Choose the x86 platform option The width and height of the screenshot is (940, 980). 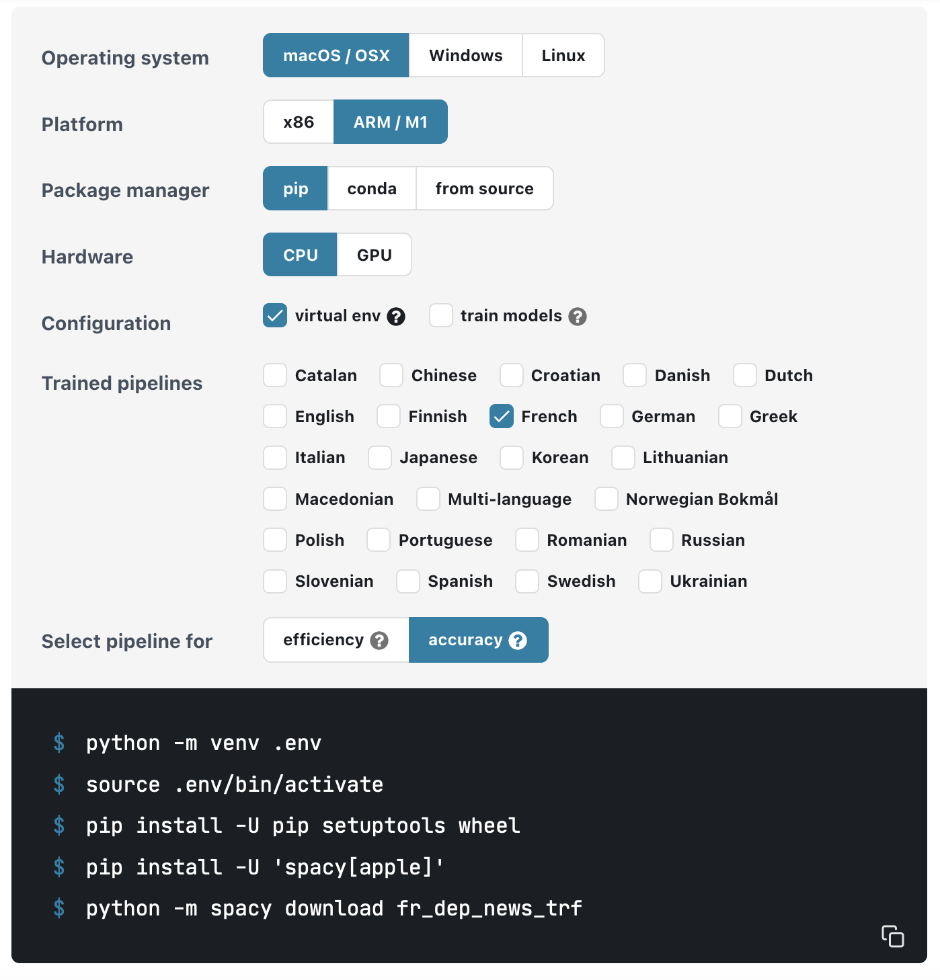coord(299,122)
